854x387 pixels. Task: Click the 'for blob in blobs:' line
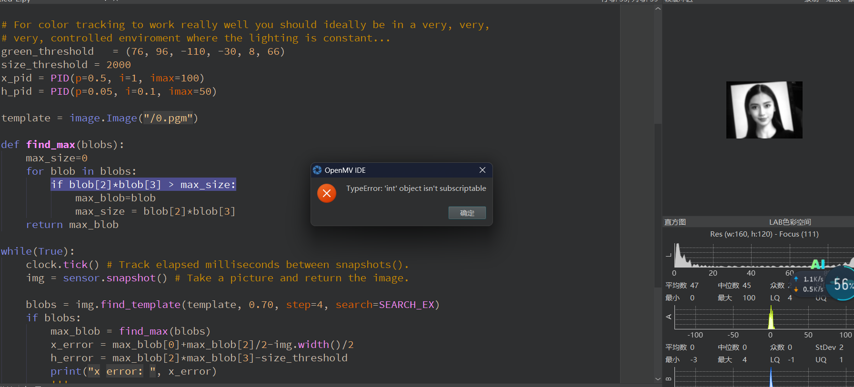pos(81,171)
